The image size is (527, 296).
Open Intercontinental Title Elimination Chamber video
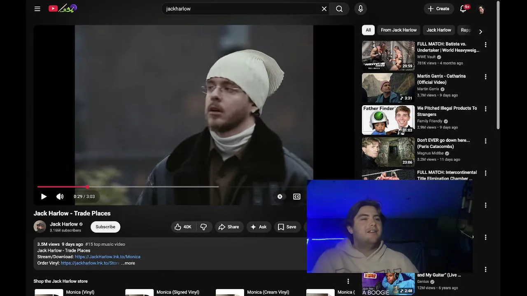[x=447, y=175]
